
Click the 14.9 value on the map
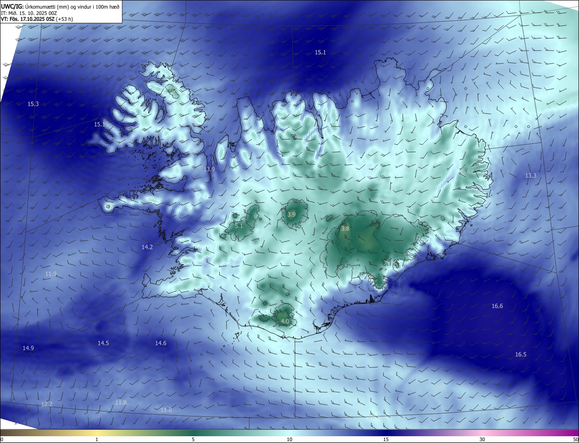[28, 348]
